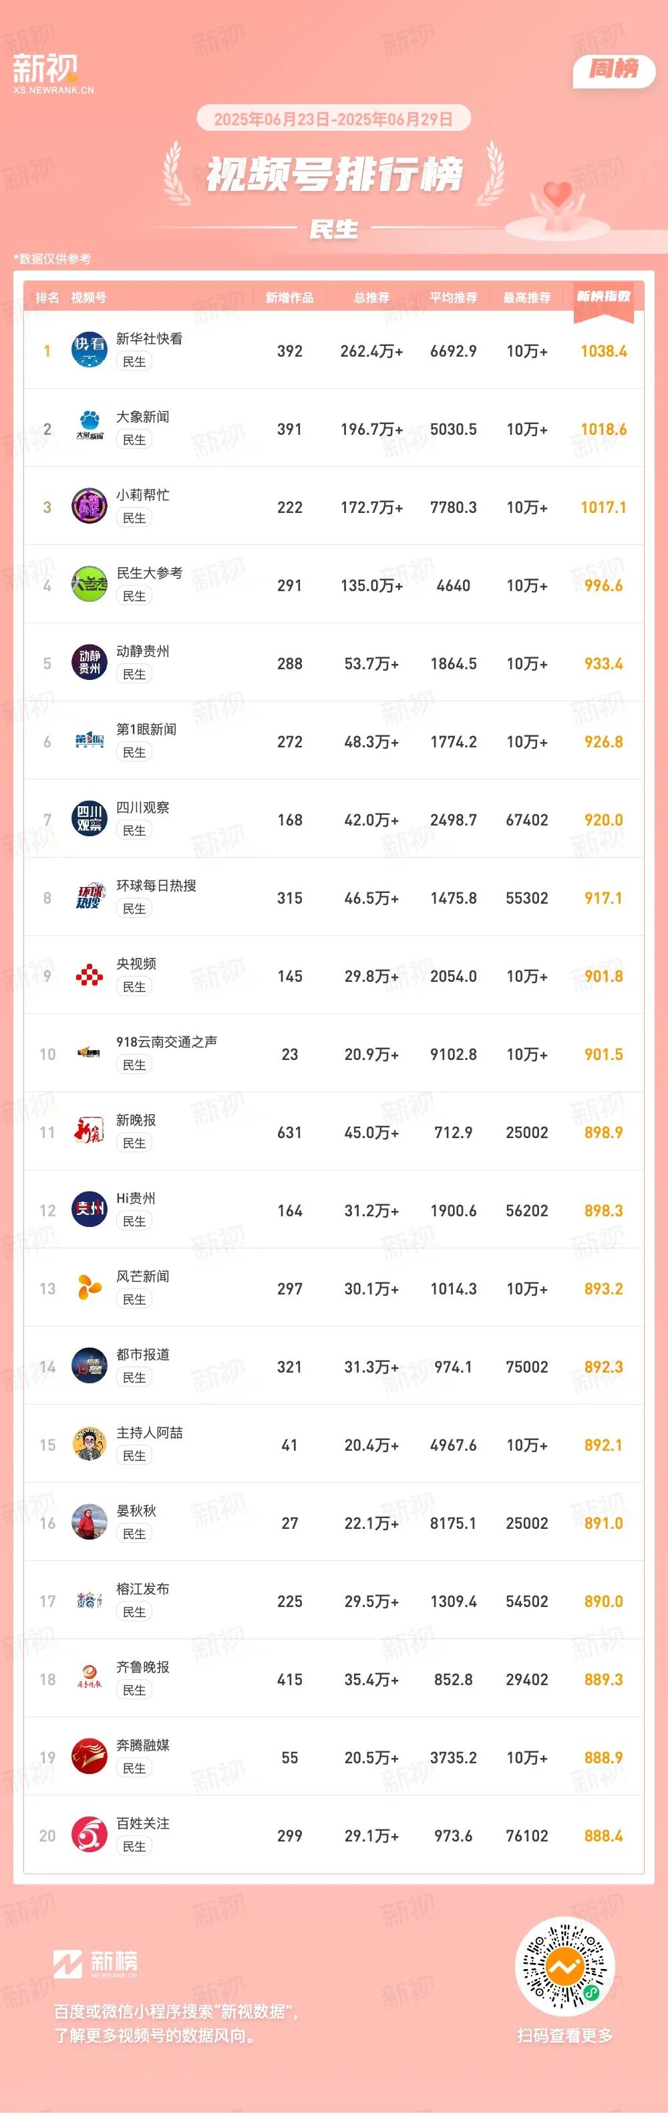This screenshot has height=2120, width=668.
Task: Click the 新视 logo at top left
Action: (53, 73)
